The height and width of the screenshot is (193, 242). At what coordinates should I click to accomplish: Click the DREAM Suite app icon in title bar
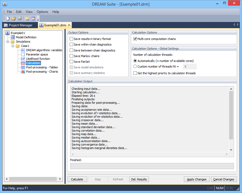pyautogui.click(x=5, y=4)
